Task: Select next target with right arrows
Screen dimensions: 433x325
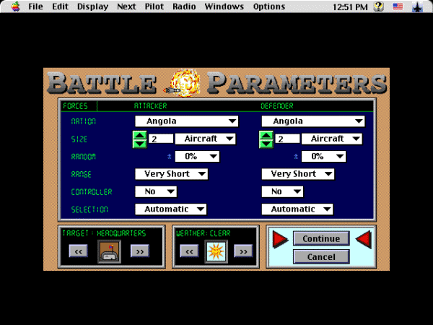Action: point(139,251)
